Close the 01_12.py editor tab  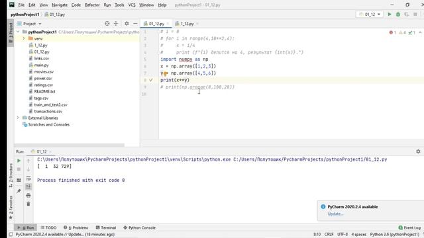point(168,24)
